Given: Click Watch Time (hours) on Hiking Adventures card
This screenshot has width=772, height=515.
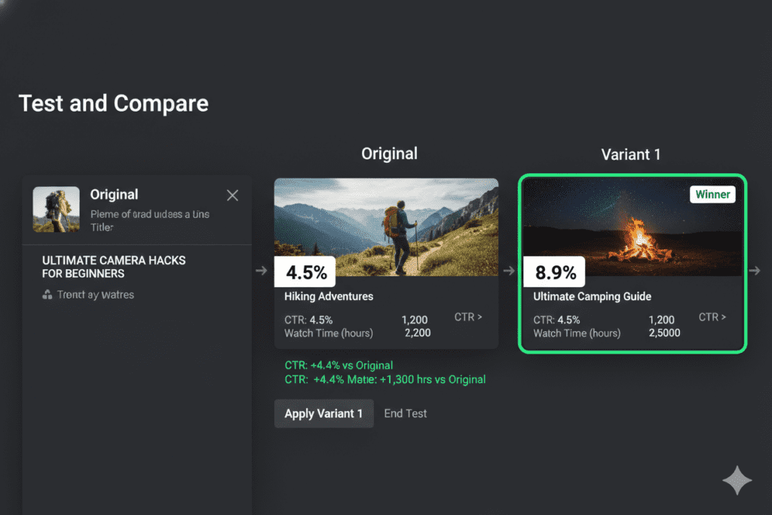Looking at the screenshot, I should (329, 333).
